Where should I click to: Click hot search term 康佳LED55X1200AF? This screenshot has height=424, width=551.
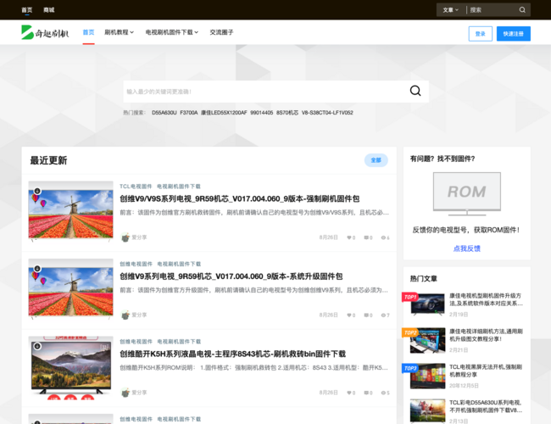(224, 113)
